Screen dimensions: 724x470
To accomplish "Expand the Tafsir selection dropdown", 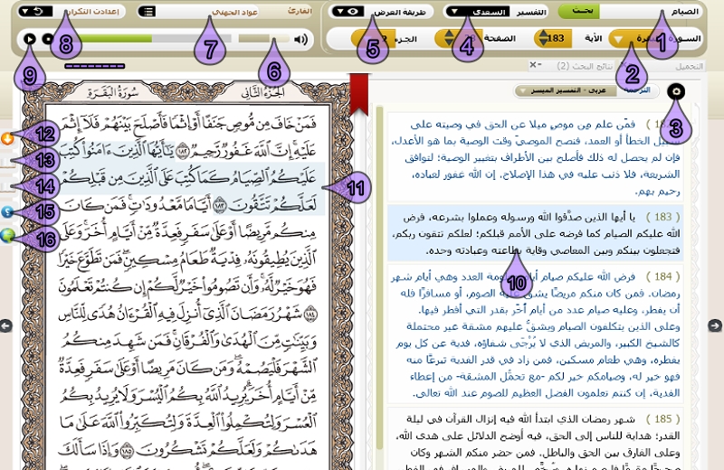I will pos(455,12).
